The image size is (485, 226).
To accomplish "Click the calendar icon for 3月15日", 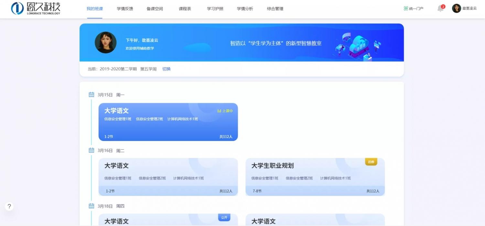I will tap(92, 94).
